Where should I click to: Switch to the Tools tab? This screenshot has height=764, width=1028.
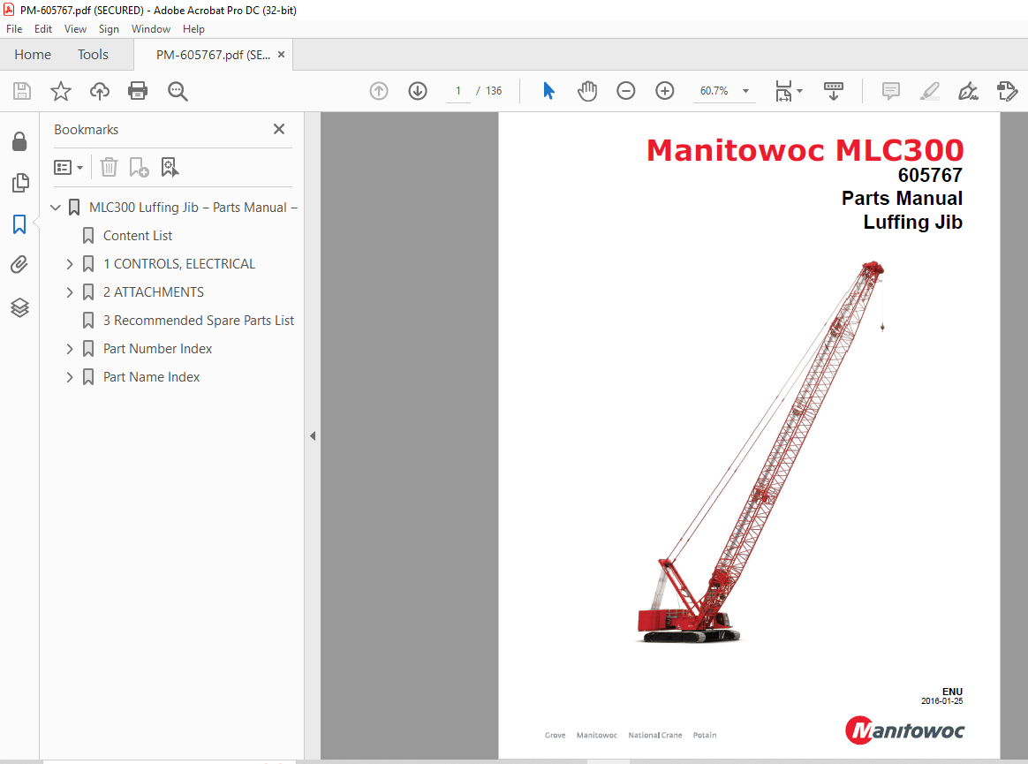click(93, 55)
